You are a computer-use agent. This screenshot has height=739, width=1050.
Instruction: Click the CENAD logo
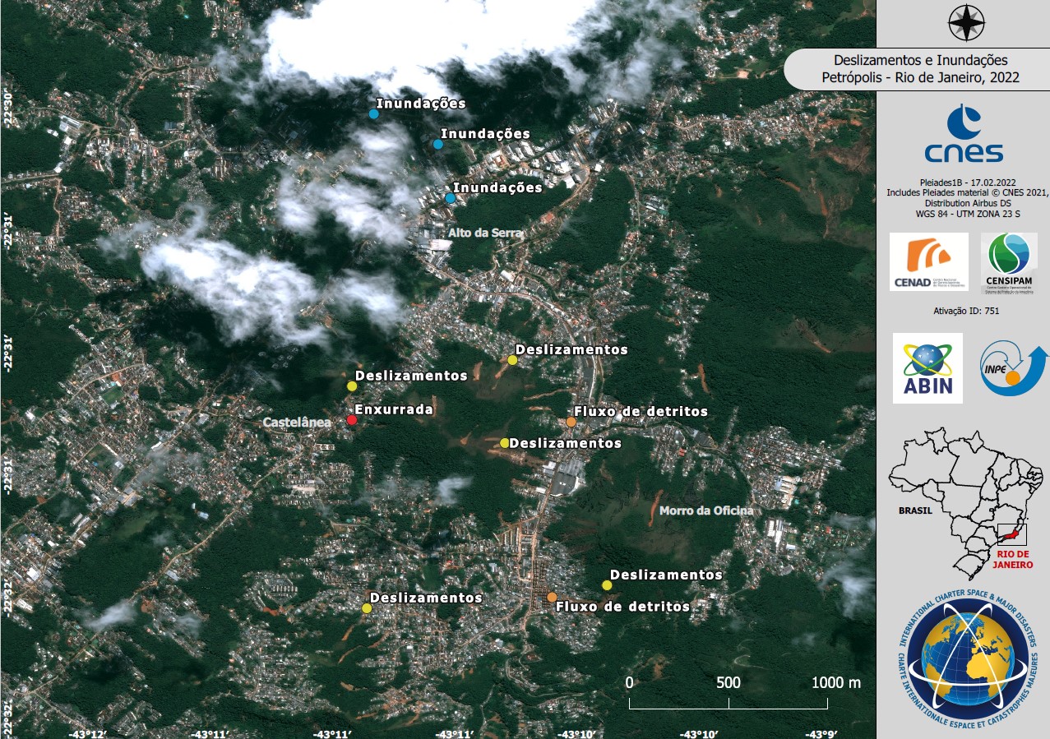pos(927,262)
